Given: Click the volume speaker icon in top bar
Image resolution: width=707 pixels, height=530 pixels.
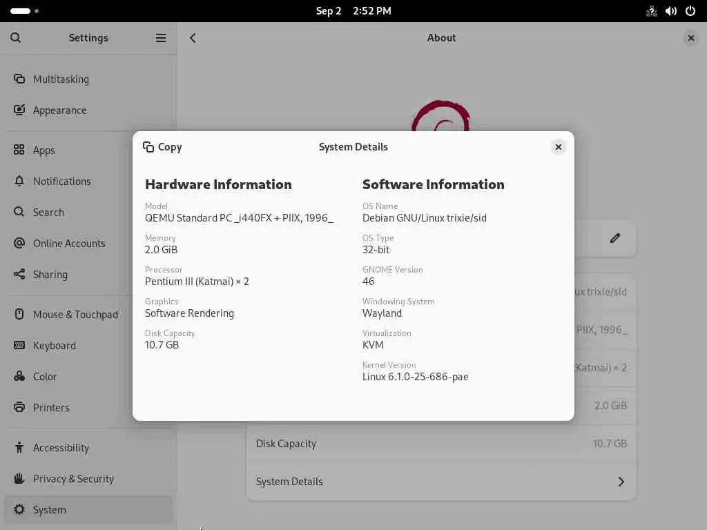Looking at the screenshot, I should [671, 11].
